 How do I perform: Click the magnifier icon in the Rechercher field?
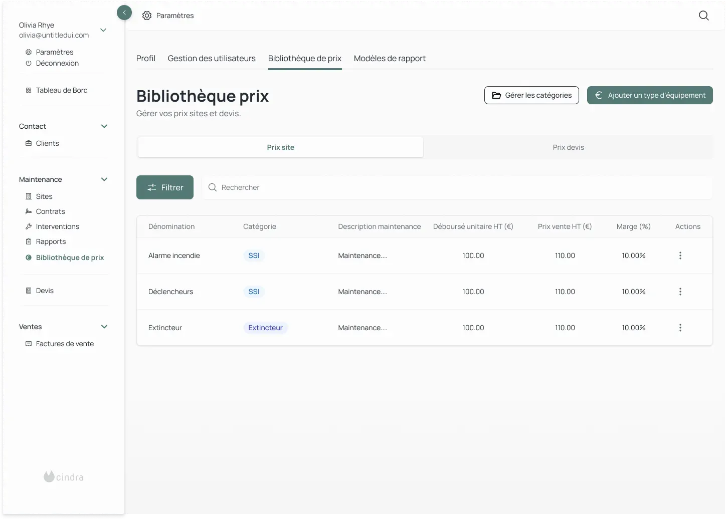[x=213, y=187]
